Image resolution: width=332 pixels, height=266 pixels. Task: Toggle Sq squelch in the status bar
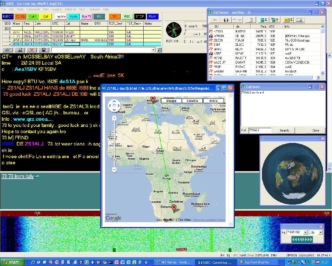pyautogui.click(x=228, y=255)
